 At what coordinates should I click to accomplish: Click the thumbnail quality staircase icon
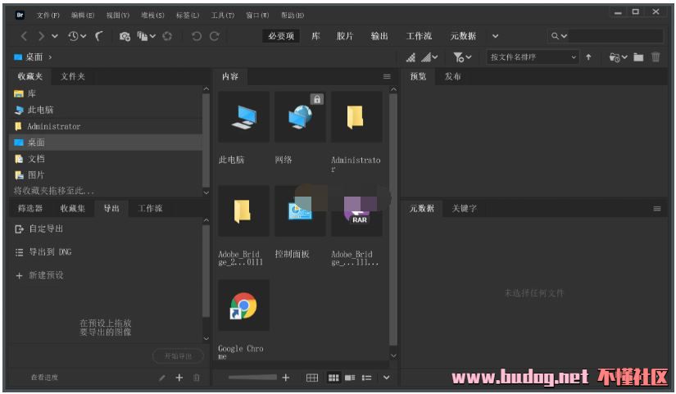pyautogui.click(x=411, y=57)
